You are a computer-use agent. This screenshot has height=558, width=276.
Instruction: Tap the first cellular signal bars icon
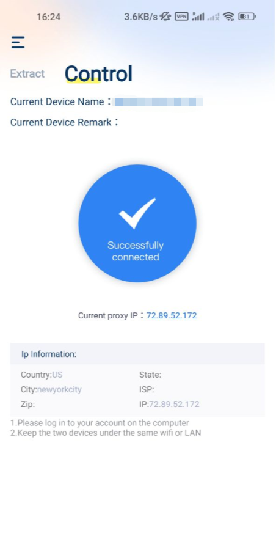pos(198,17)
